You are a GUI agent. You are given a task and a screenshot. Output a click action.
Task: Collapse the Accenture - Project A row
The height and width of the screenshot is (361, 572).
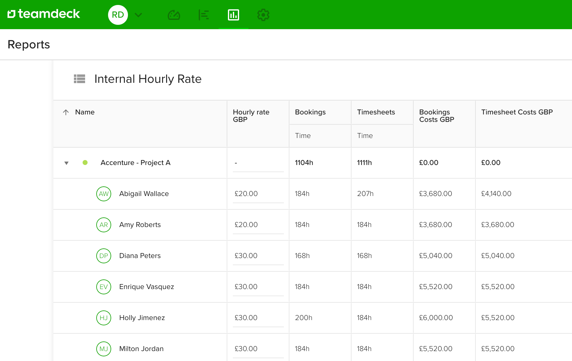(x=66, y=163)
